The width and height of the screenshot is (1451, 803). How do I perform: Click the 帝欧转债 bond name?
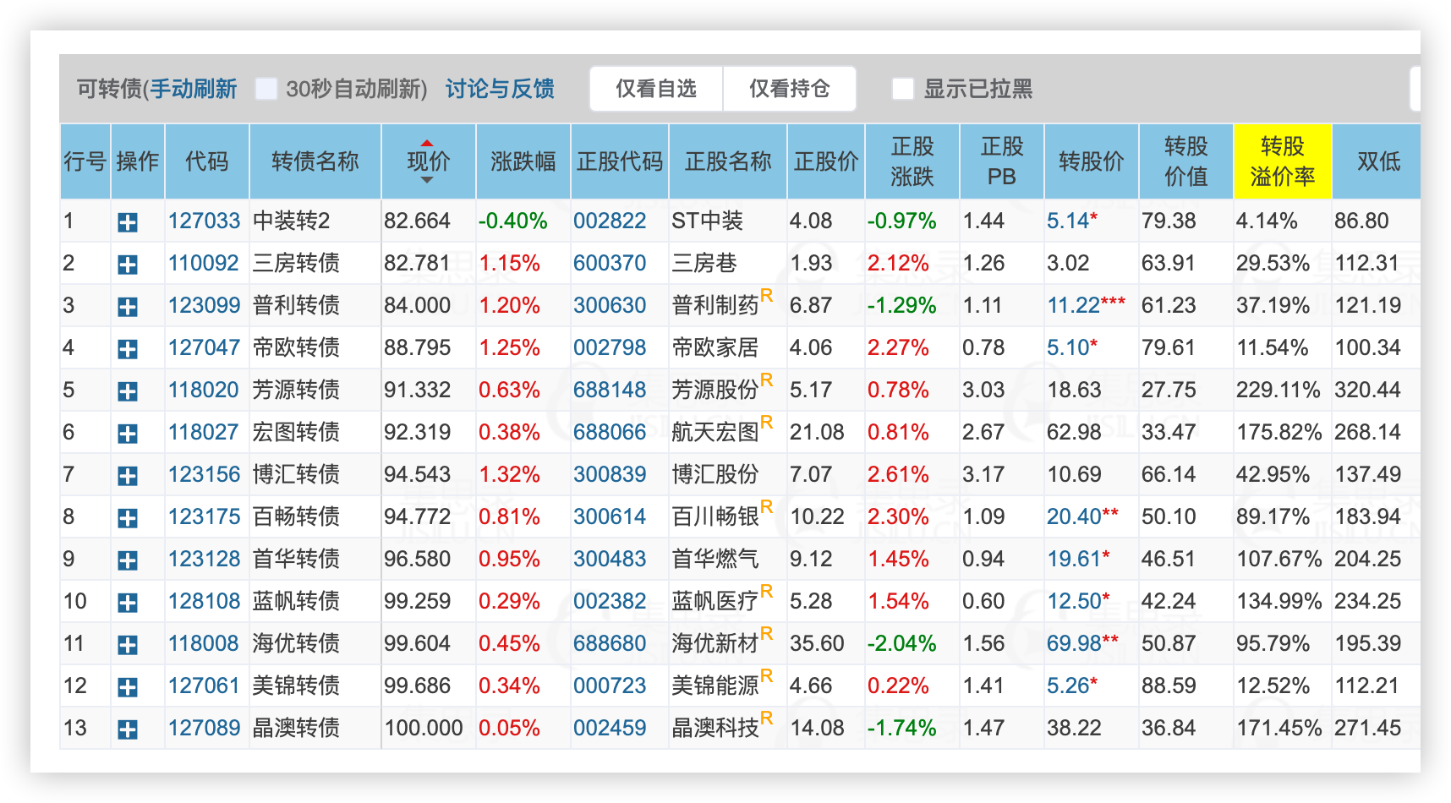(x=296, y=348)
